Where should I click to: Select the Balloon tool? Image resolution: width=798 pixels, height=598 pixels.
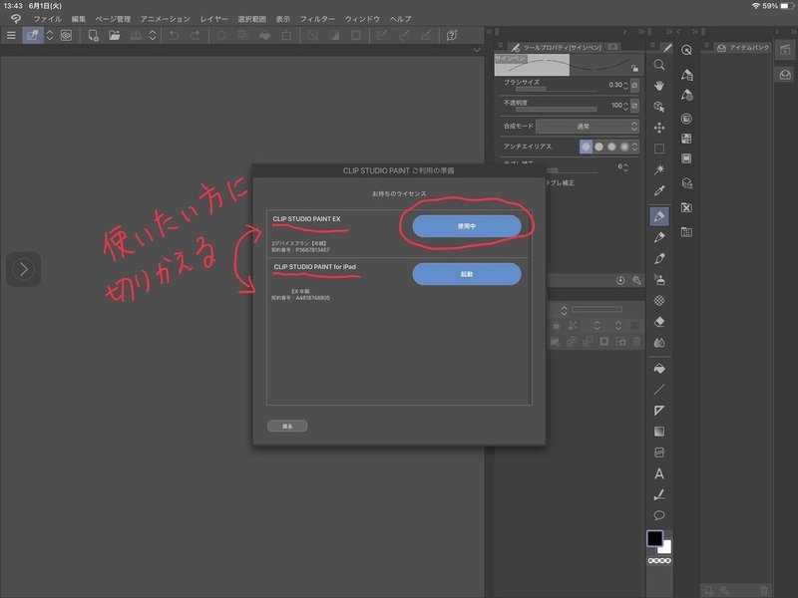pyautogui.click(x=659, y=515)
